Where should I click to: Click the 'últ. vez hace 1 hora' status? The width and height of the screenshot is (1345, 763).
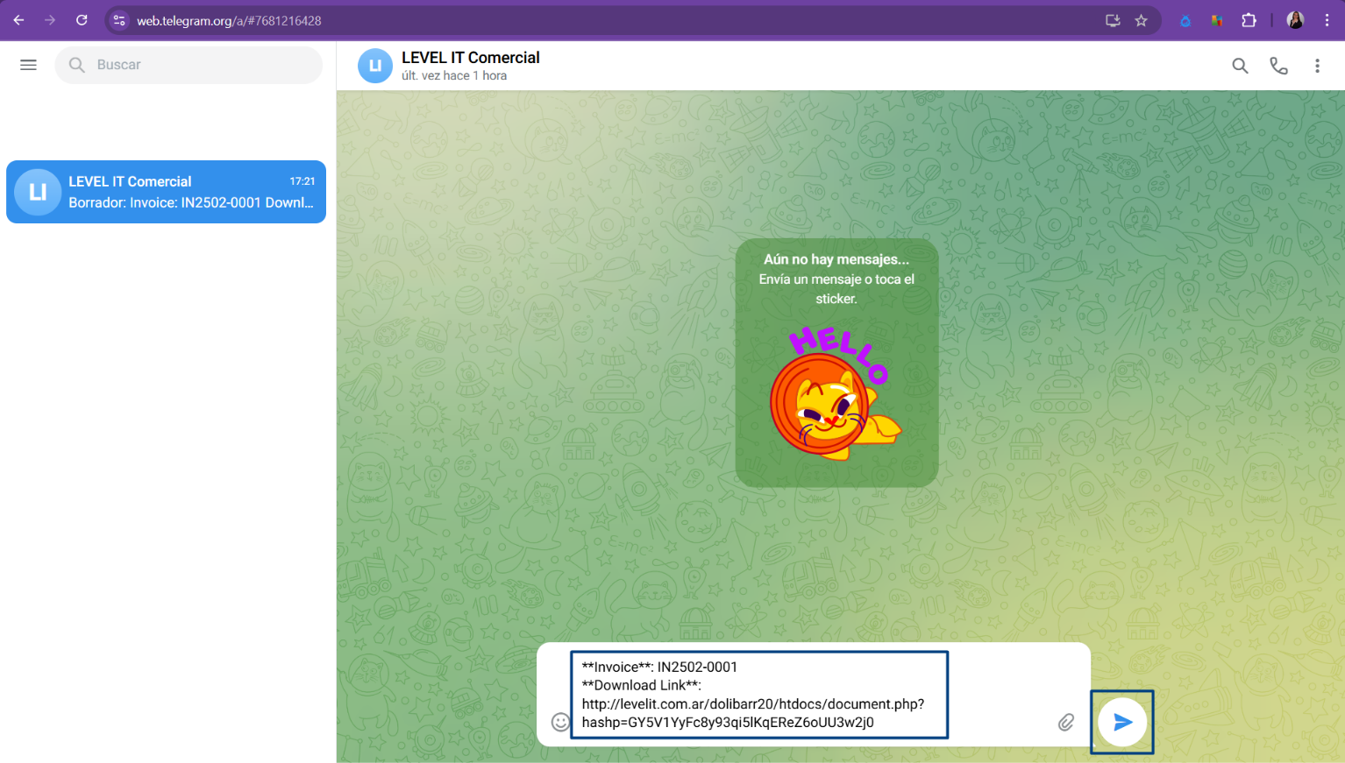[x=454, y=76]
